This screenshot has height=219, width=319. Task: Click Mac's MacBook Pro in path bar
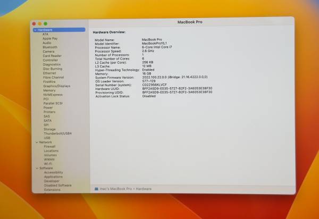click(x=116, y=189)
